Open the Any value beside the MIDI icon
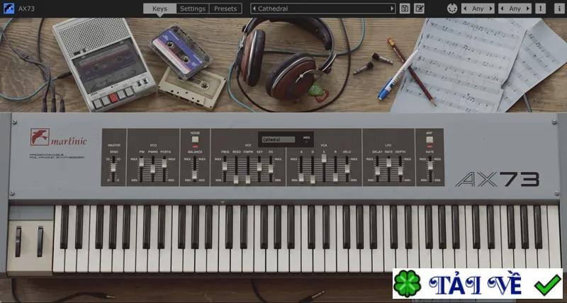 tap(478, 8)
